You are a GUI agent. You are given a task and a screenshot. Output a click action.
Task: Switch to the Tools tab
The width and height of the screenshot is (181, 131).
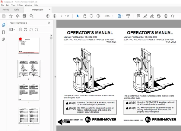pyautogui.click(x=16, y=10)
